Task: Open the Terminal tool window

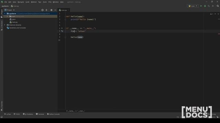Action: [40, 114]
